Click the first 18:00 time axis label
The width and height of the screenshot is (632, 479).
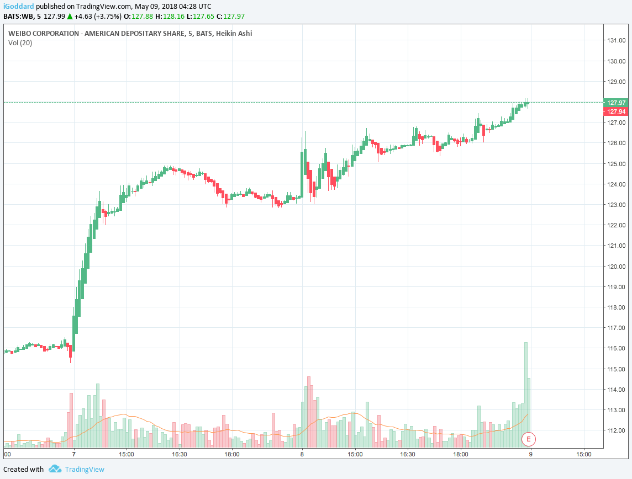pos(232,454)
